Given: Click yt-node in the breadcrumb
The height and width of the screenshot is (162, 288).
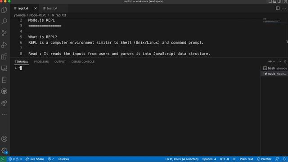Looking at the screenshot, I should 20,15.
